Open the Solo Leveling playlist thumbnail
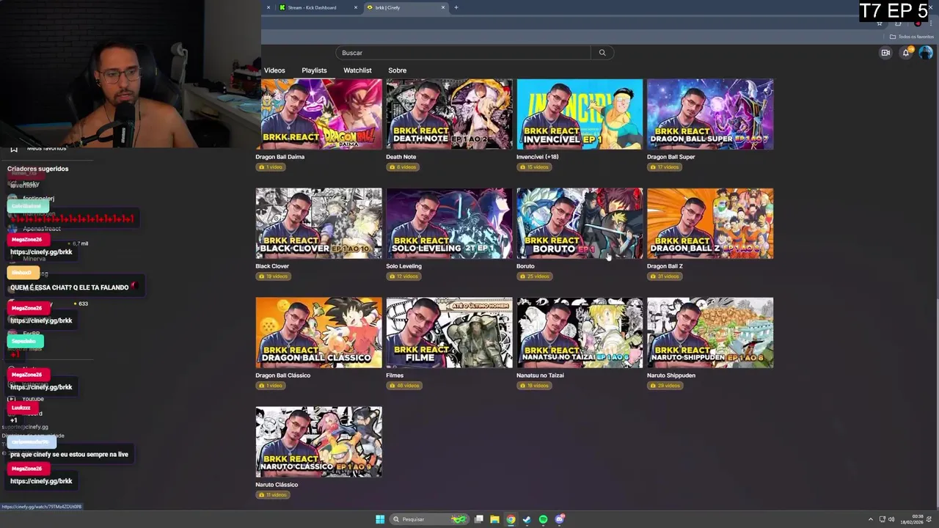 click(x=449, y=224)
